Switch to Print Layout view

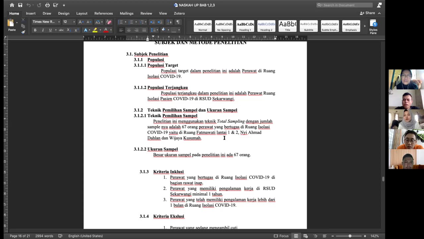point(296,236)
